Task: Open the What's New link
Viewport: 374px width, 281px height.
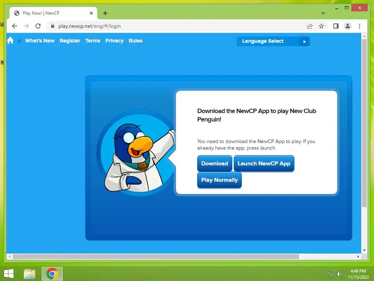Action: point(40,41)
